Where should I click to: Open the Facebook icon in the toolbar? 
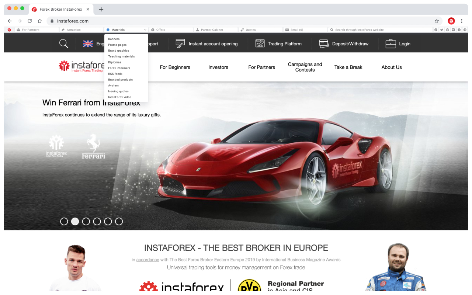click(x=436, y=30)
